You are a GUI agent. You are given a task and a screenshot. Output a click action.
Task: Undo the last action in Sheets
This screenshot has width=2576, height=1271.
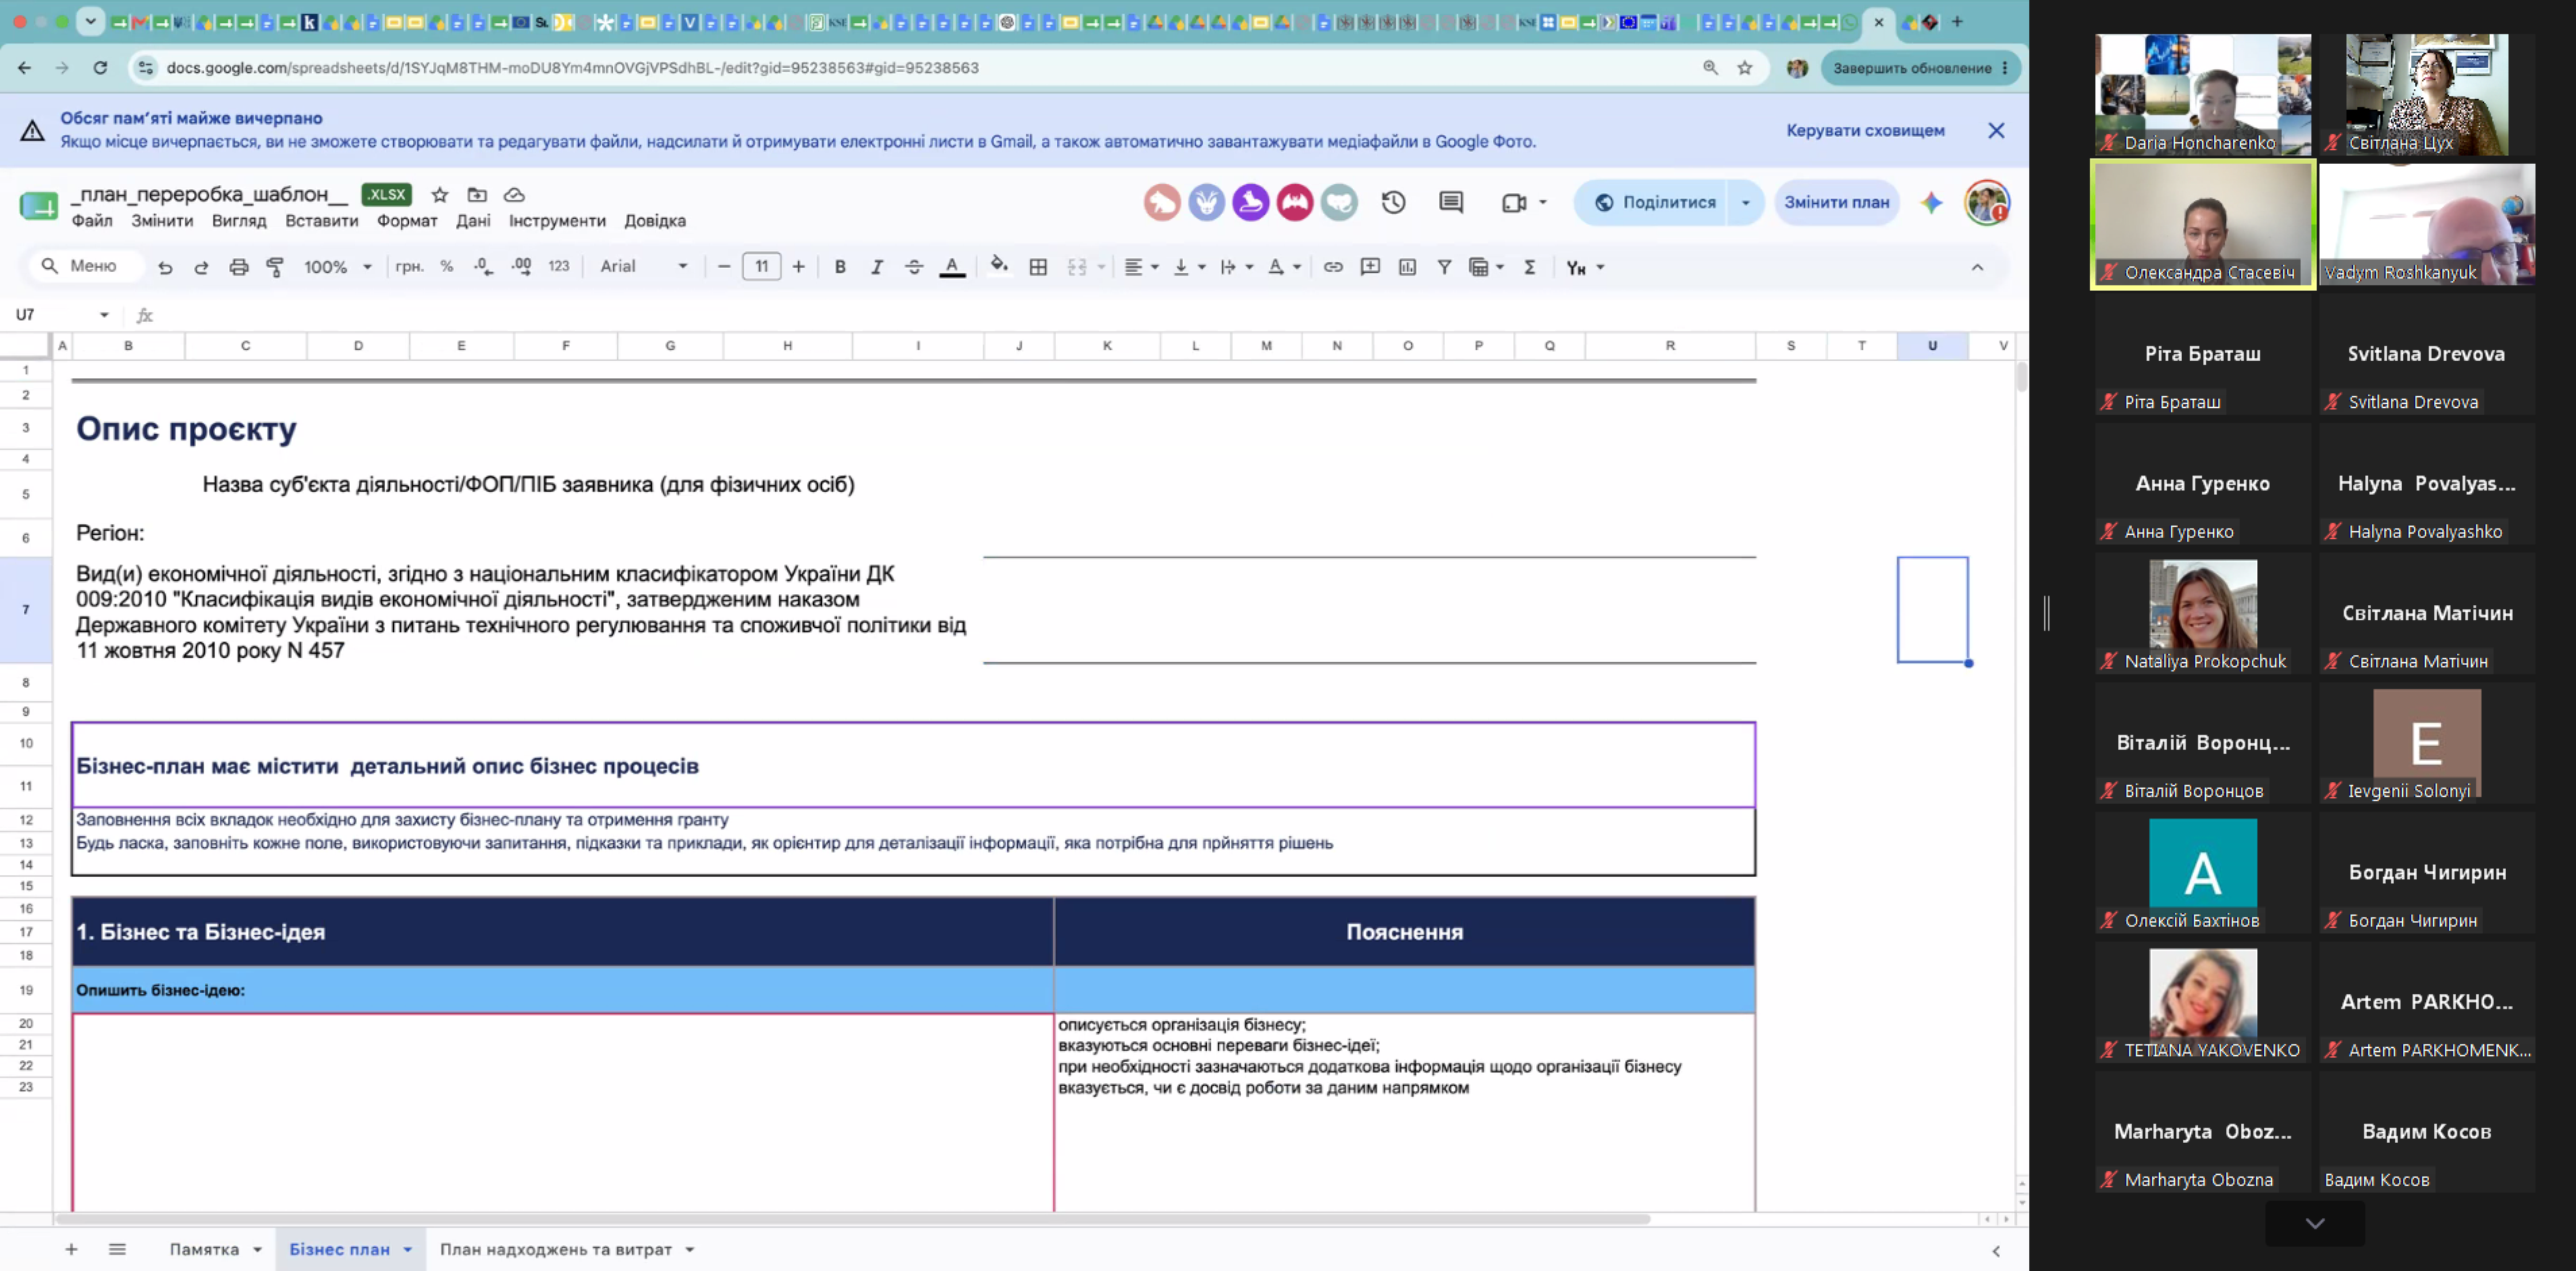tap(165, 267)
